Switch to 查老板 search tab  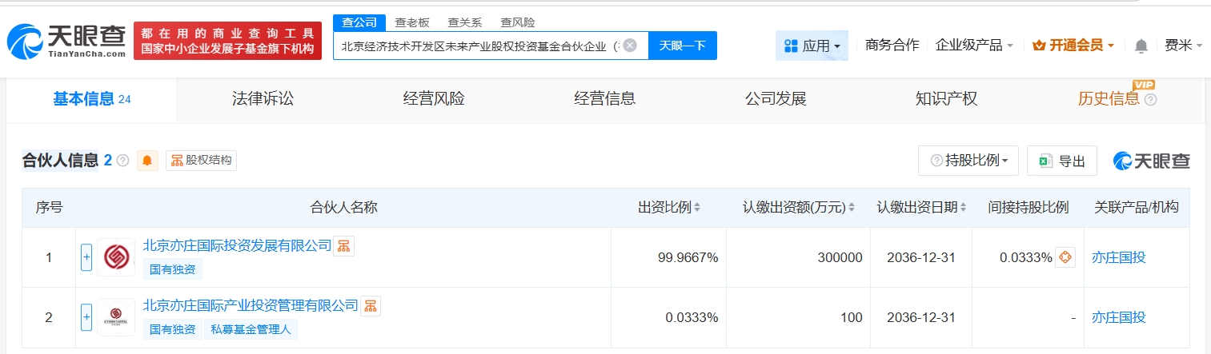tap(411, 22)
